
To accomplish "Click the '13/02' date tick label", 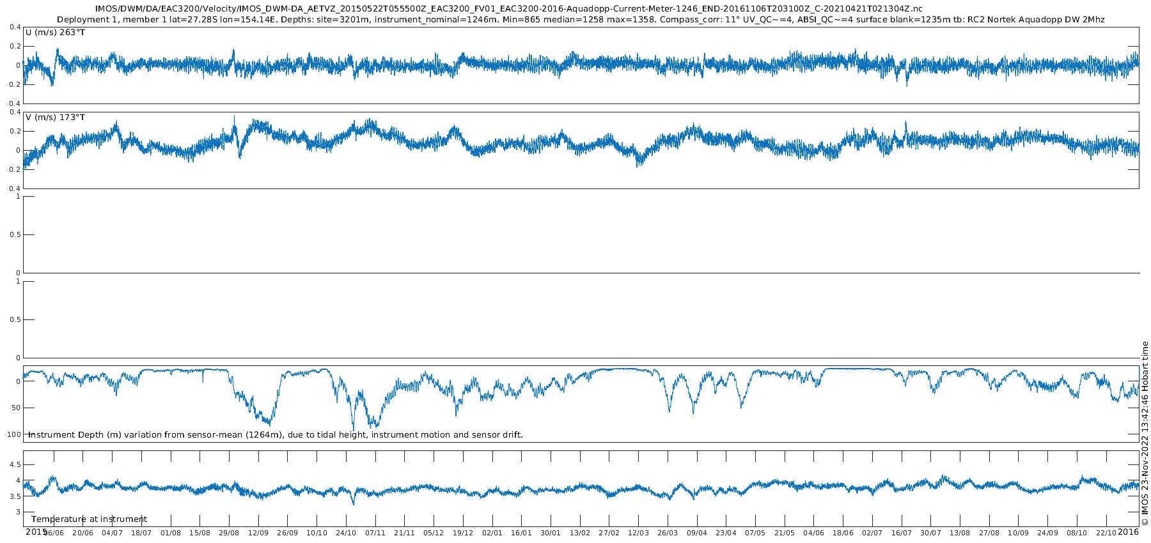I will 580,533.
